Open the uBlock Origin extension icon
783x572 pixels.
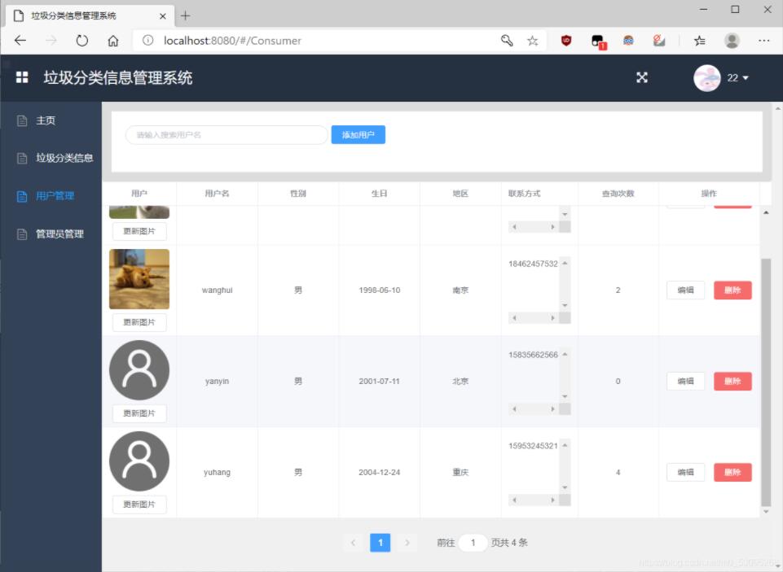pyautogui.click(x=565, y=40)
